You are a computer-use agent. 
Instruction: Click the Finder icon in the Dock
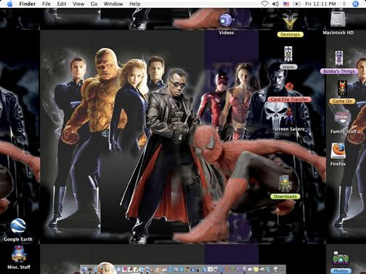[84, 269]
